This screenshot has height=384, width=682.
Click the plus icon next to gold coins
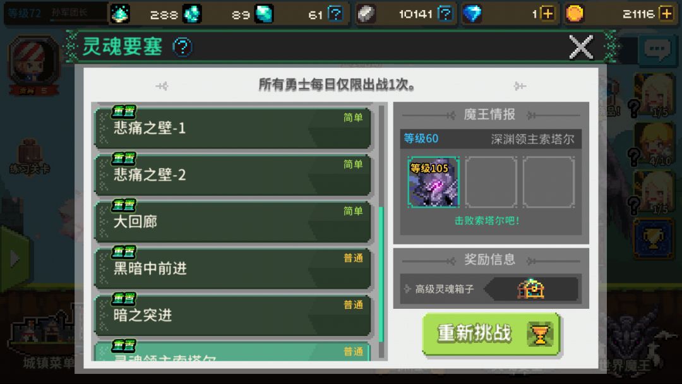click(x=666, y=13)
